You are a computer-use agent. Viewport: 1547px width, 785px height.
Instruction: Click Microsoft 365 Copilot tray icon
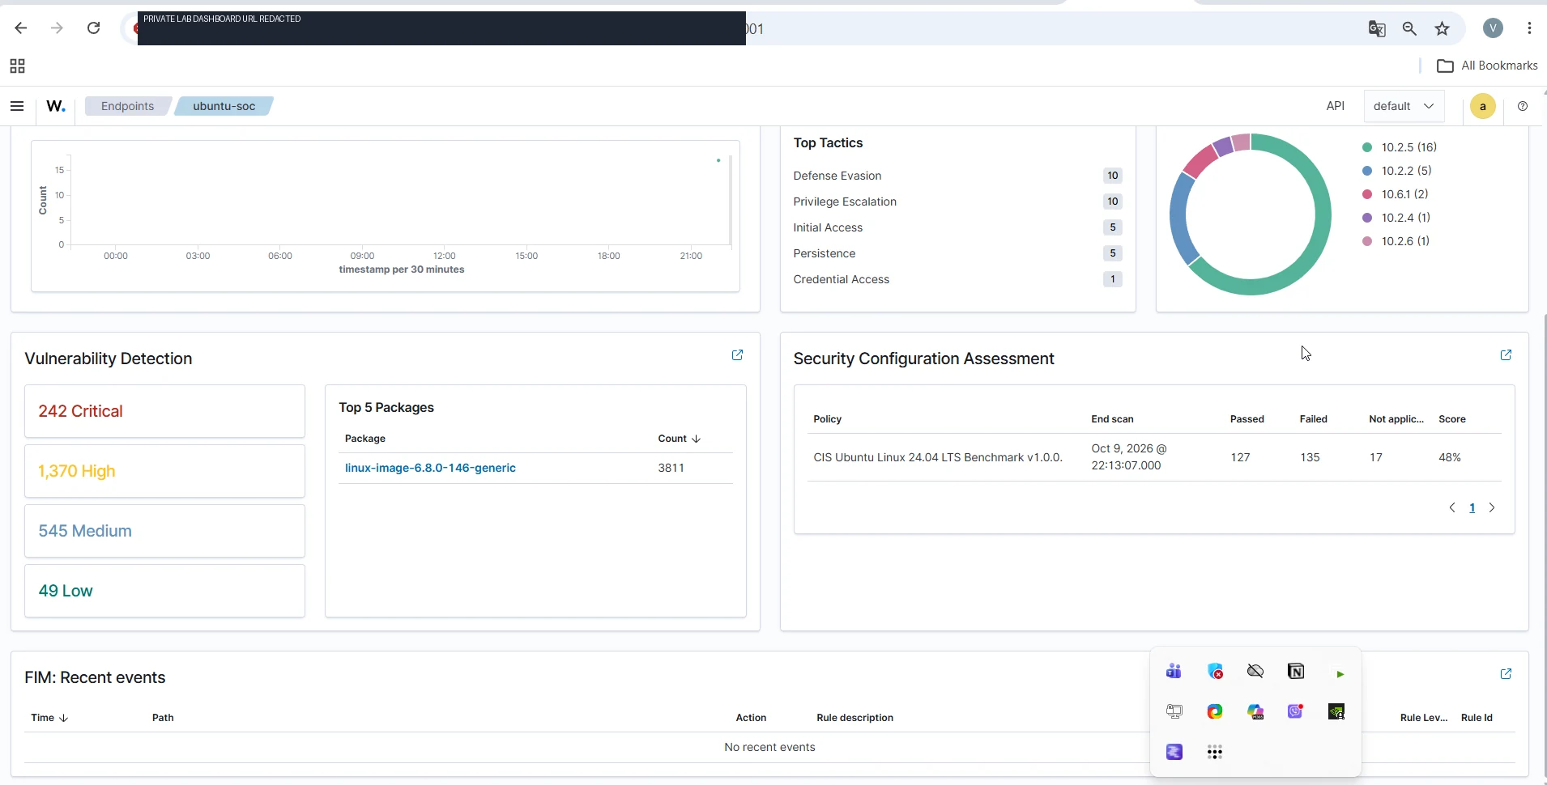pos(1255,711)
